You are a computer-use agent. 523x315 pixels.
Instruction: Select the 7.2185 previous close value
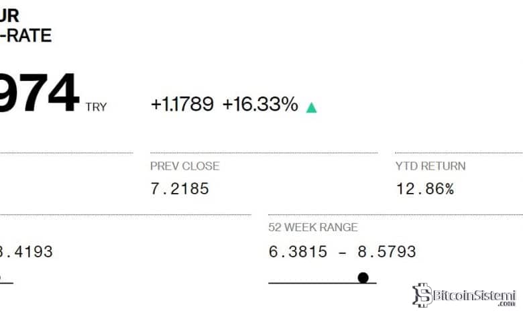180,188
